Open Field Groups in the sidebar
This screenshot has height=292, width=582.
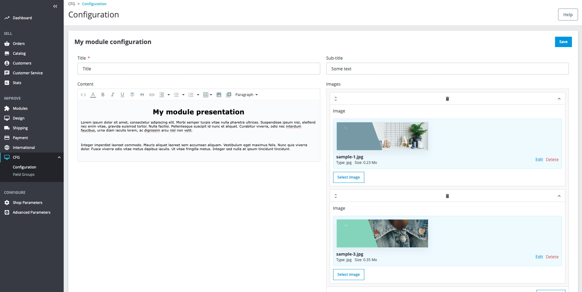(24, 175)
